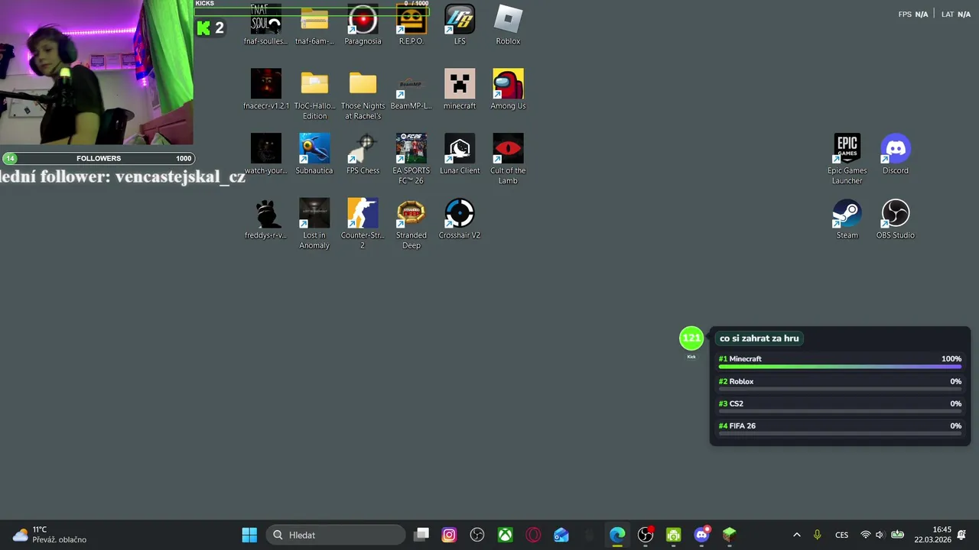Switch the CES keyboard language indicator

(x=841, y=535)
